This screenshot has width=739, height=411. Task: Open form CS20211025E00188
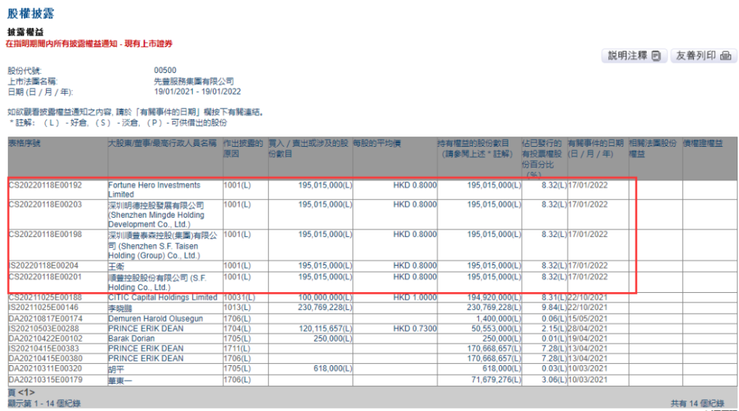tap(45, 297)
